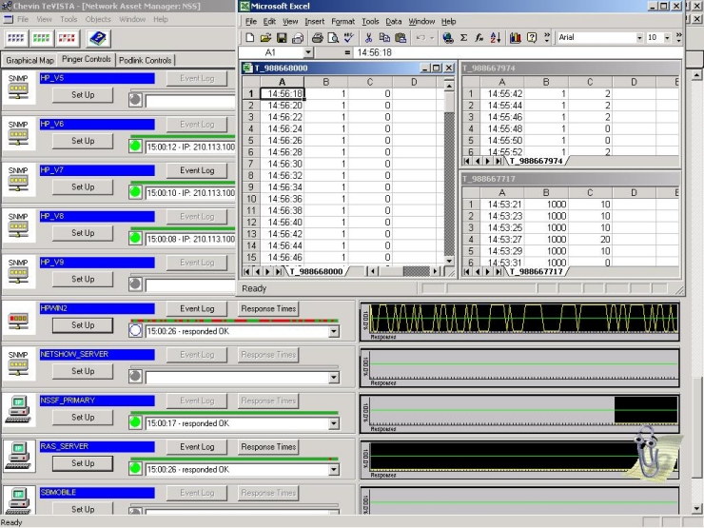Toggle the gray status light for HP_V5

tap(135, 100)
